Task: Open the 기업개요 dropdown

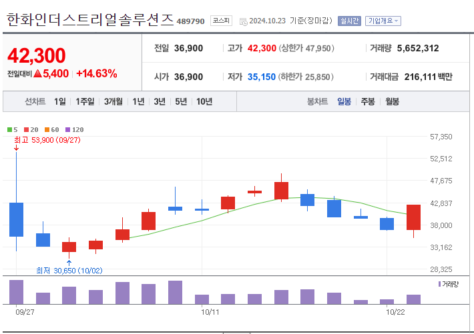Action: pyautogui.click(x=383, y=21)
